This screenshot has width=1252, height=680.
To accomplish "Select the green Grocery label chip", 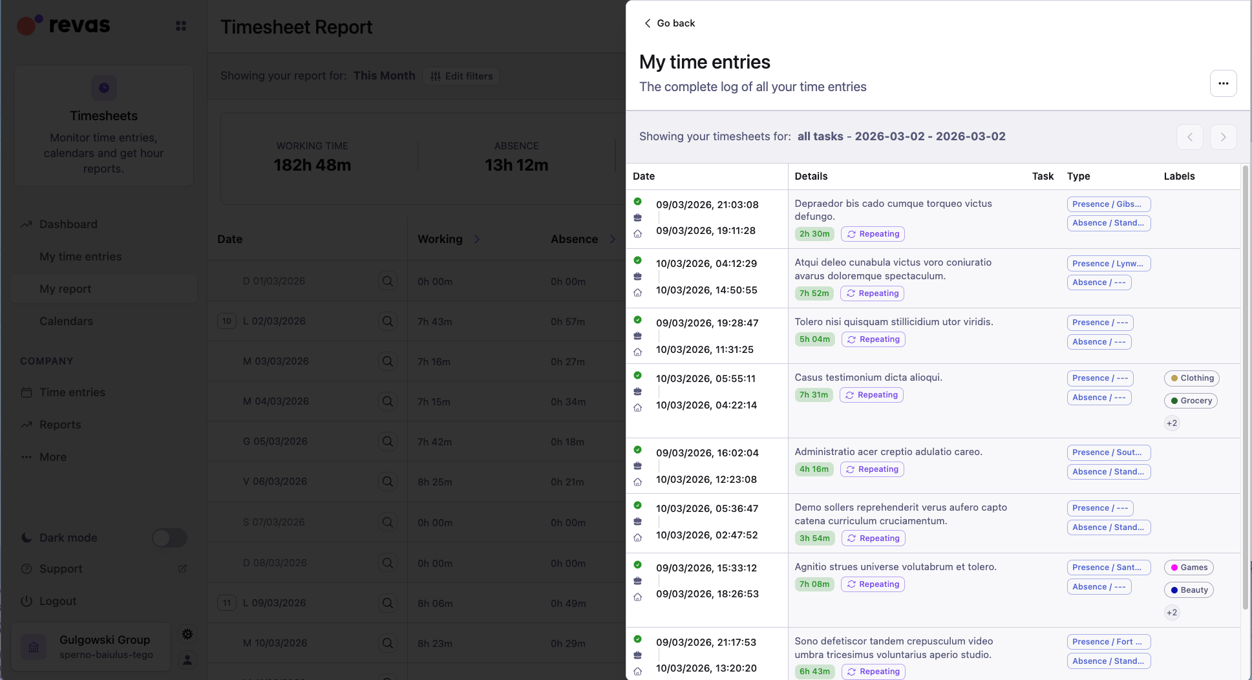I will click(1190, 400).
